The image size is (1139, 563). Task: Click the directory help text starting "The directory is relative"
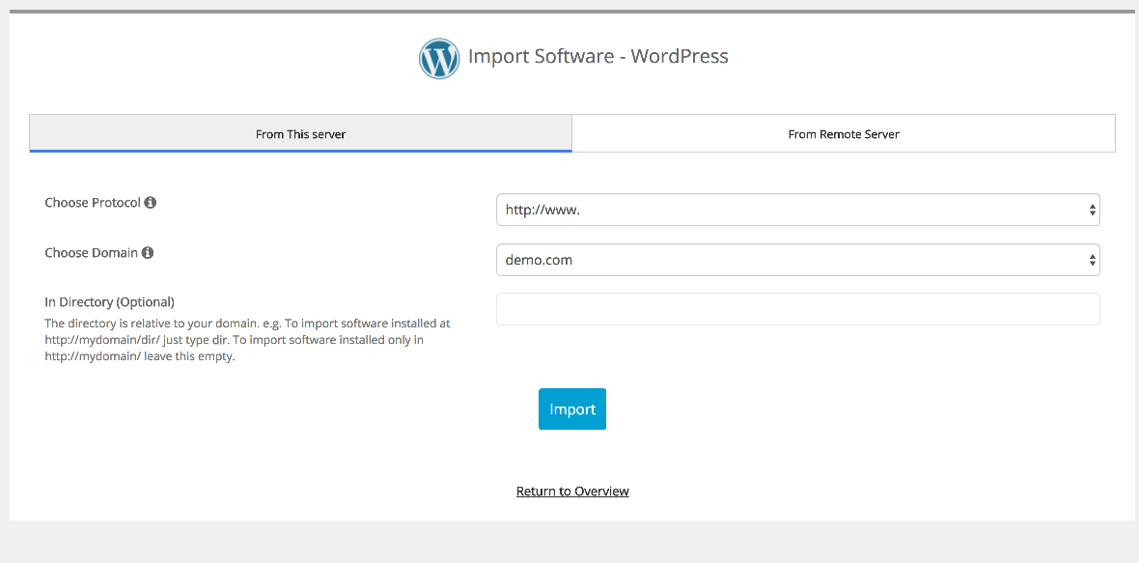(248, 340)
